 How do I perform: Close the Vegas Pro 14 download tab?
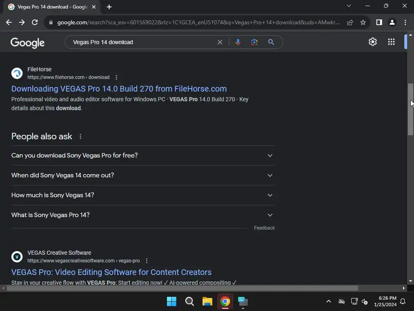coord(94,7)
